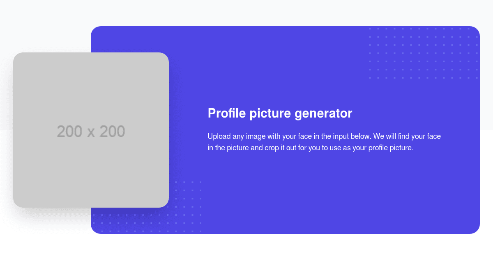
Task: Click the light gray background above the card
Action: [x=246, y=12]
